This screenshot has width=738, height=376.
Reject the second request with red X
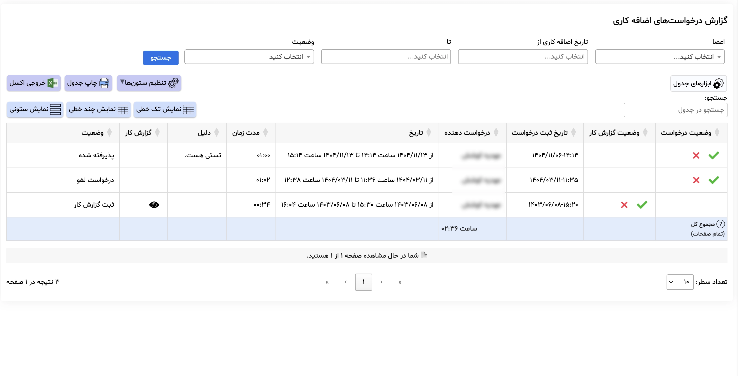coord(697,180)
